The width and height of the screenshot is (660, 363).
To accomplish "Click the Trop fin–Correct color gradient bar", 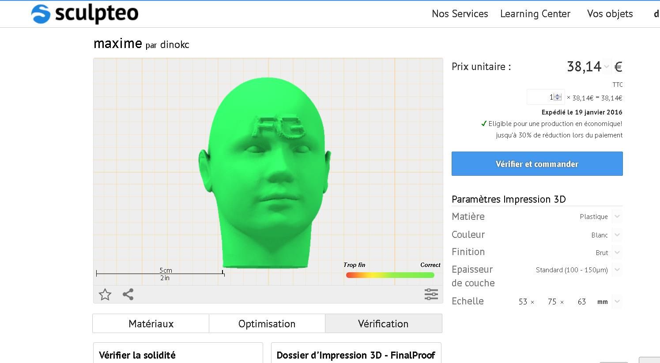I will tap(390, 275).
